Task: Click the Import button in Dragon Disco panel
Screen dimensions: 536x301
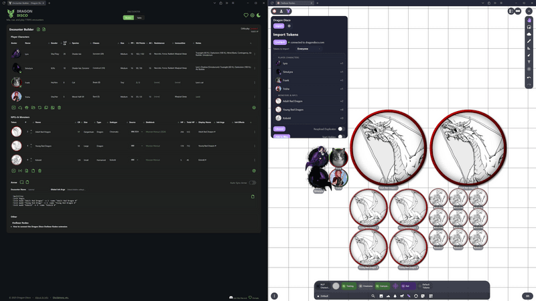Action: click(279, 26)
